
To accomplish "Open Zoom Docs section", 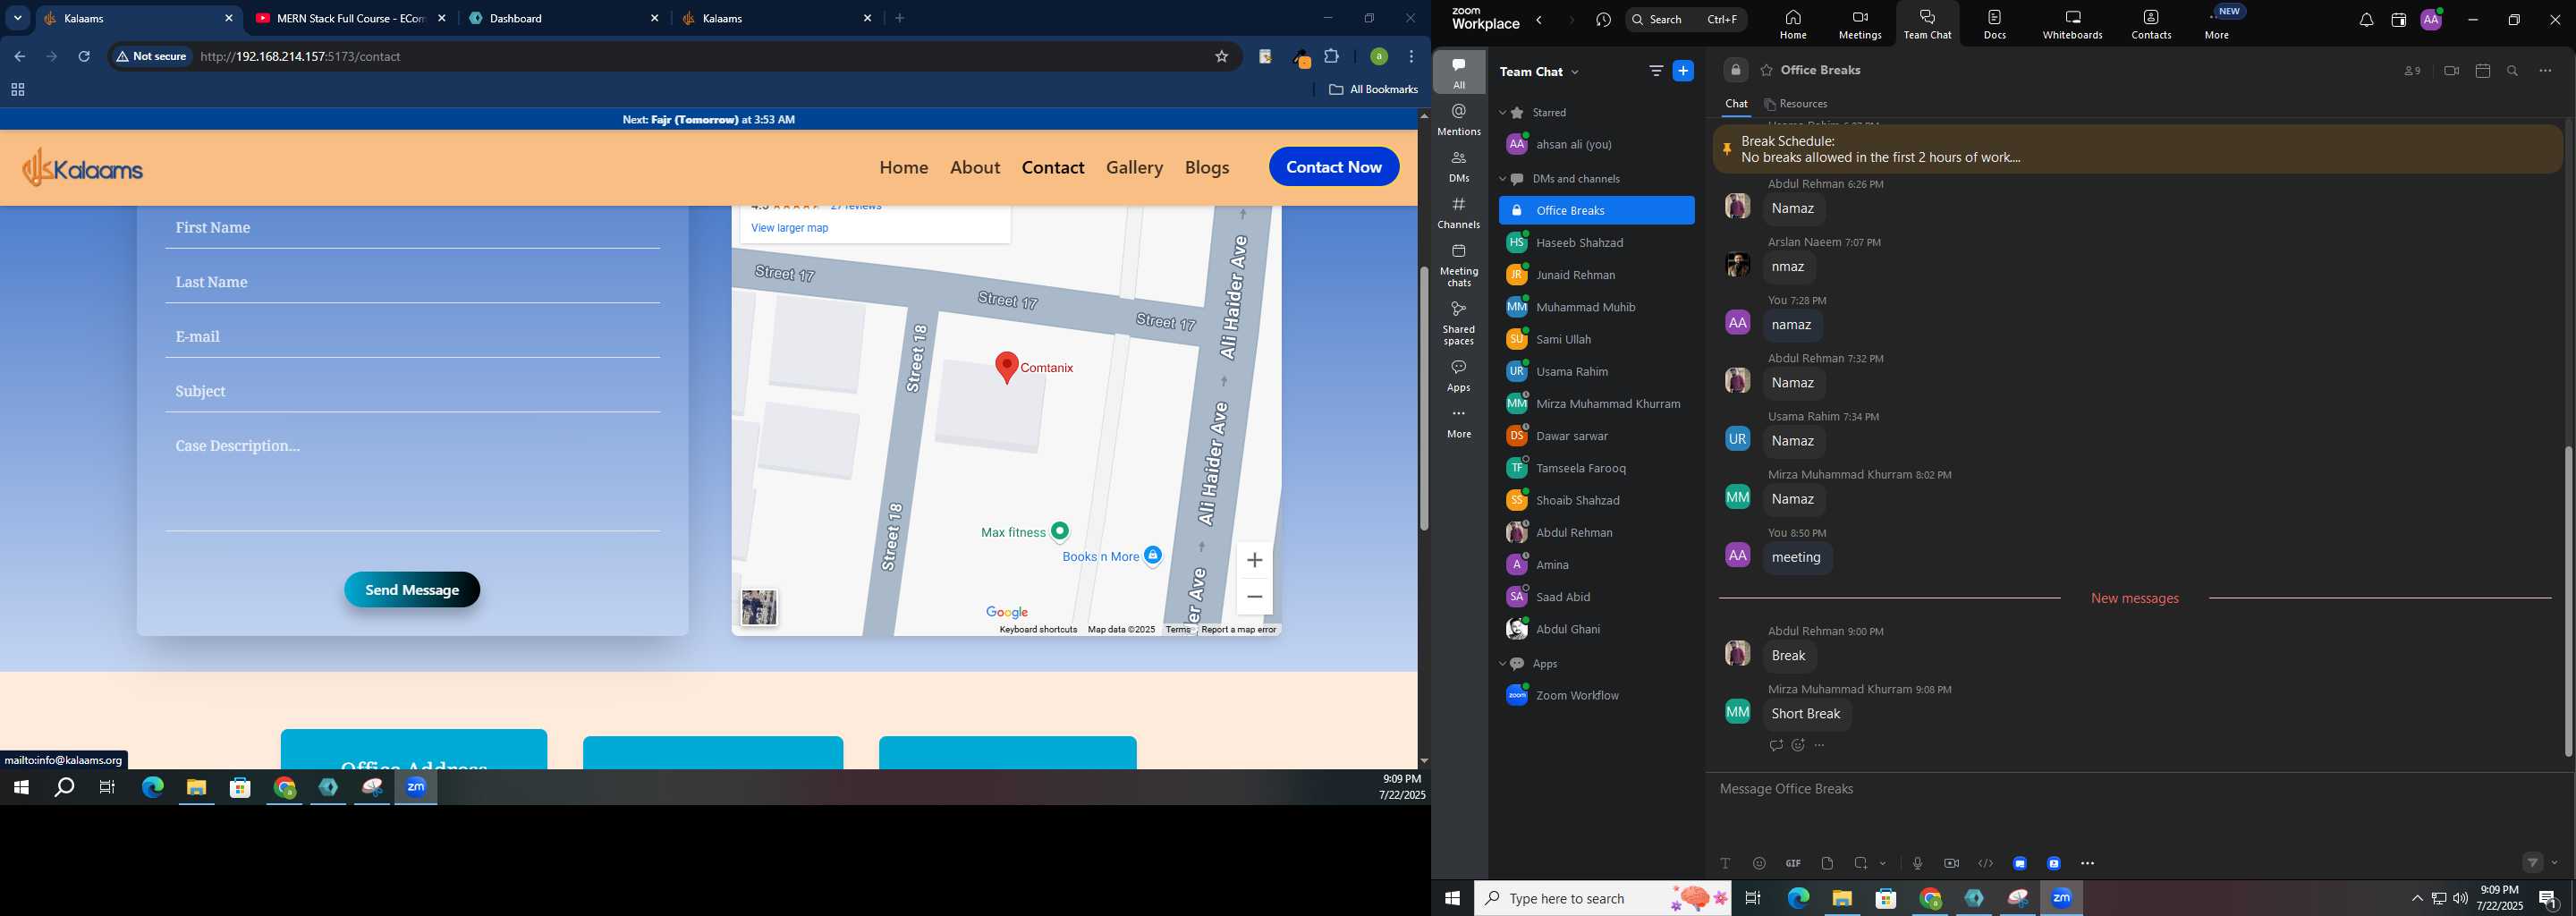I will point(1994,24).
